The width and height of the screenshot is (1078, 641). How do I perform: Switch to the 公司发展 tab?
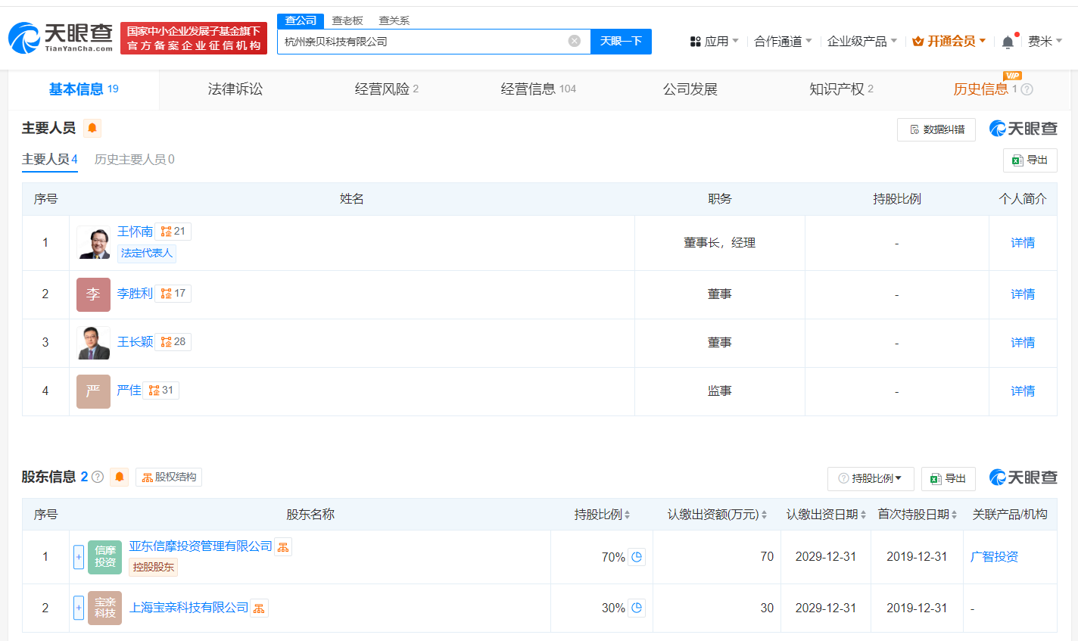coord(690,89)
